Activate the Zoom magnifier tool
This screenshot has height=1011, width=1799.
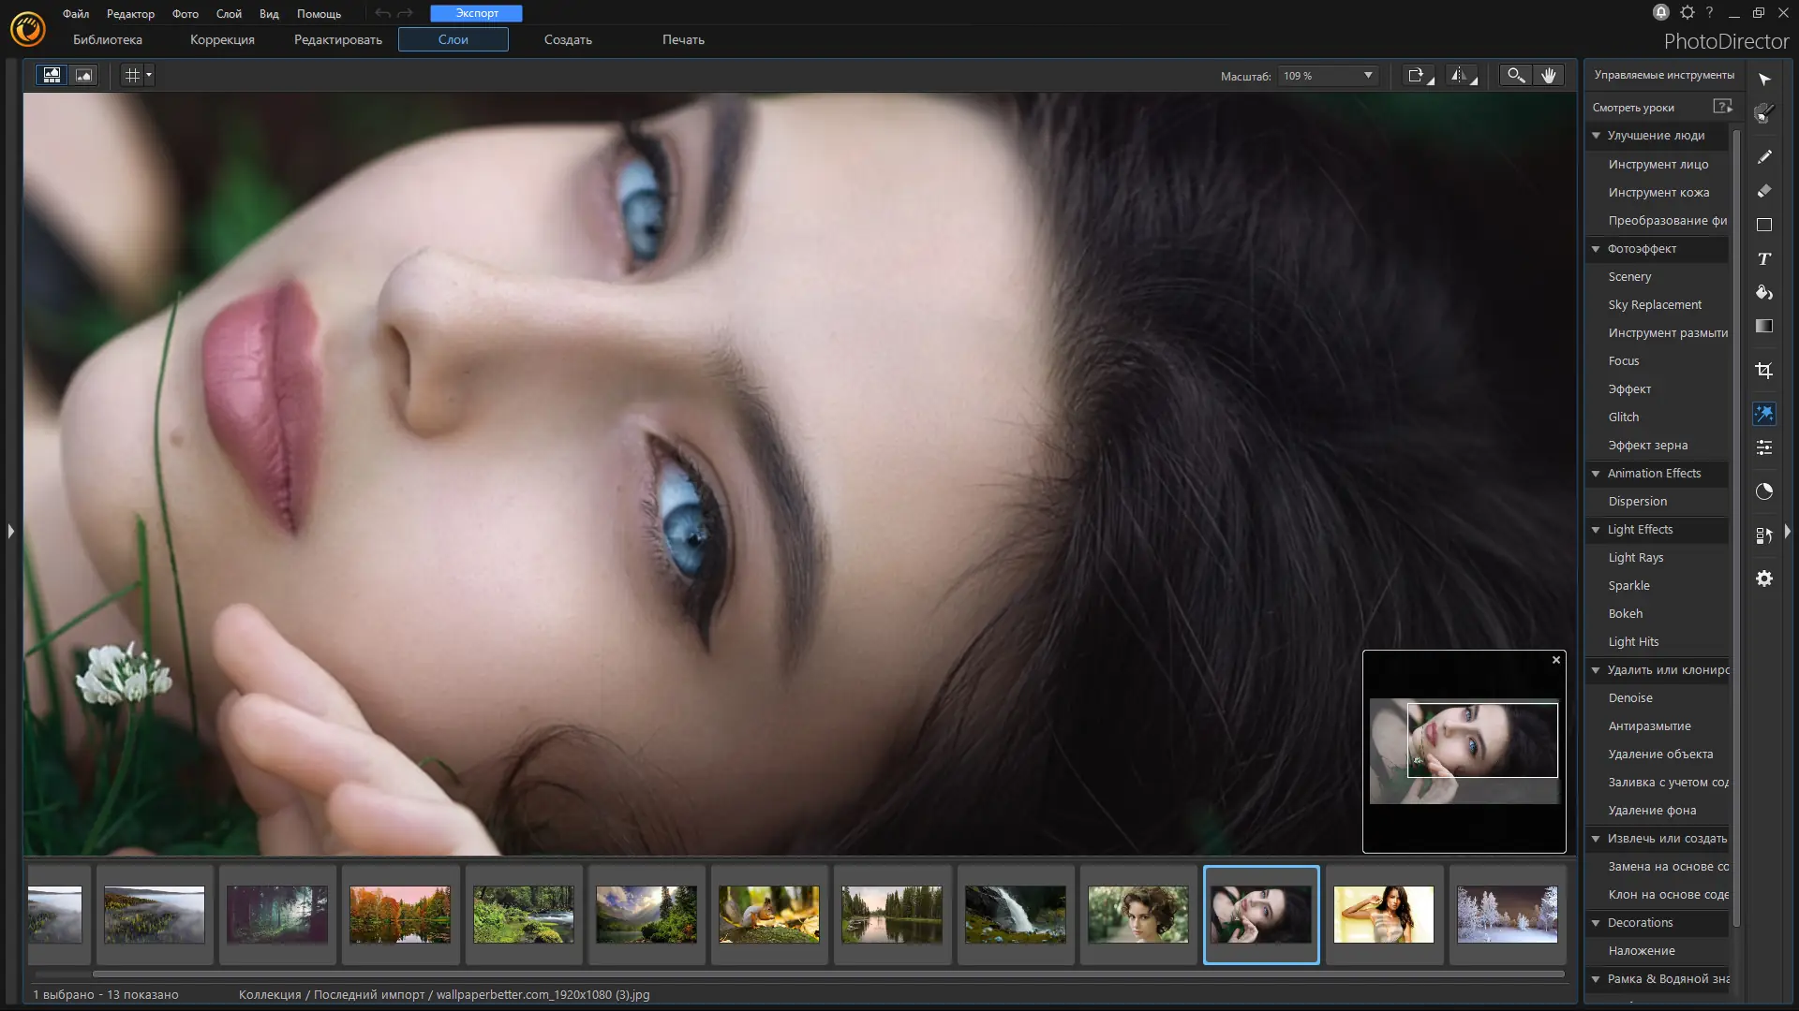(x=1515, y=76)
